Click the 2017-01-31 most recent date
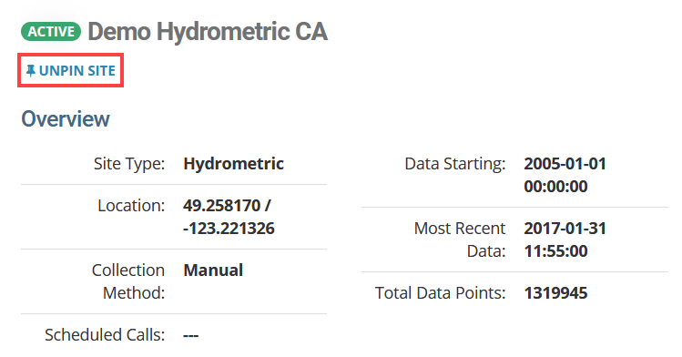 tap(565, 229)
